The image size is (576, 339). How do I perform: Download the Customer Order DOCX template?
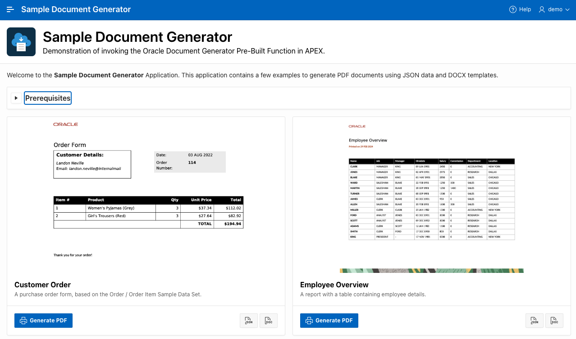coord(268,321)
